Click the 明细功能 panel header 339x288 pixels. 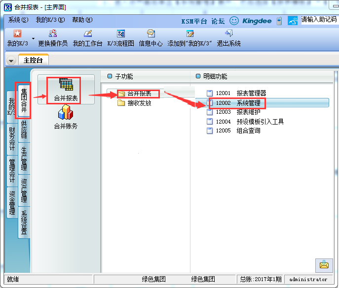(262, 76)
